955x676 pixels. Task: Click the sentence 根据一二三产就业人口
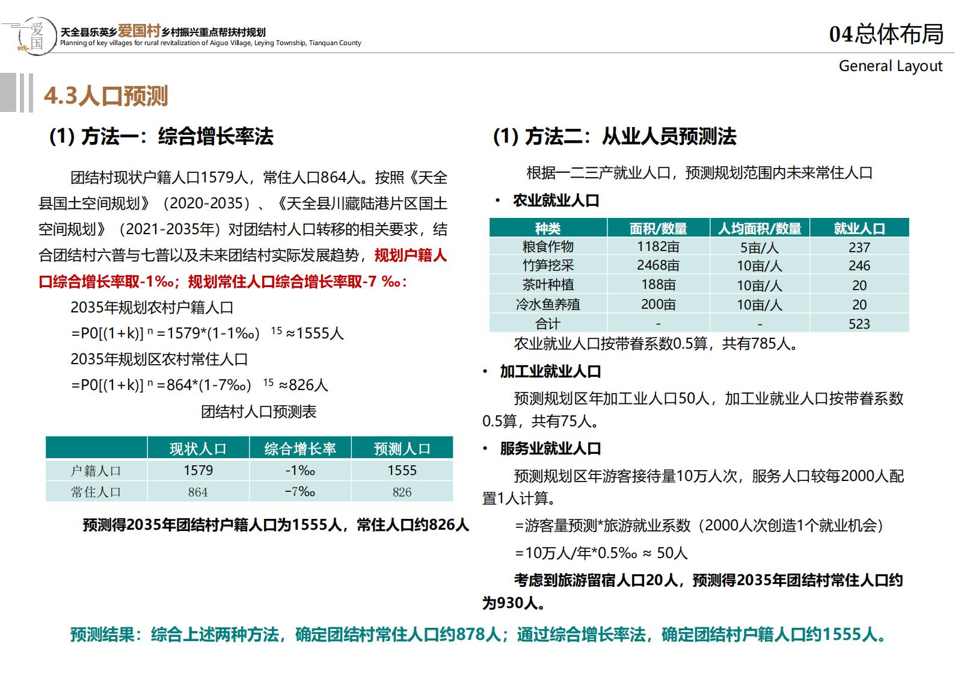point(699,173)
